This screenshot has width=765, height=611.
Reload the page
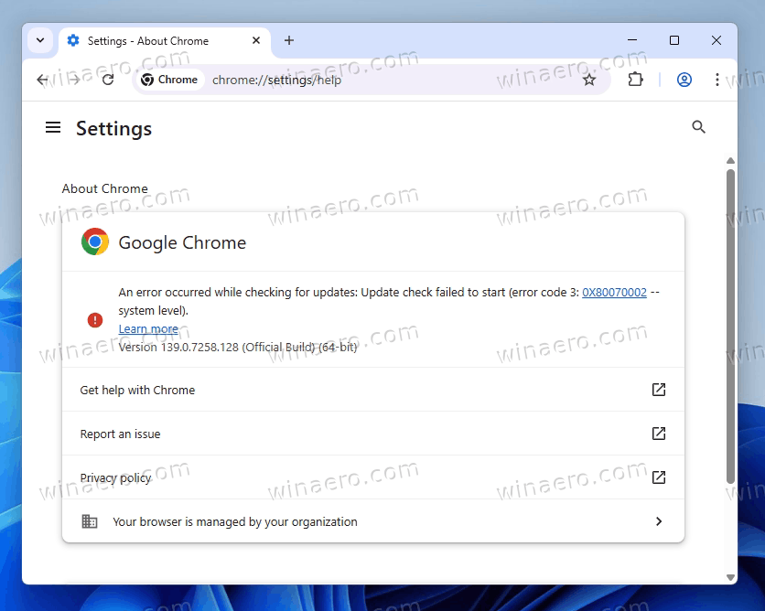click(108, 80)
